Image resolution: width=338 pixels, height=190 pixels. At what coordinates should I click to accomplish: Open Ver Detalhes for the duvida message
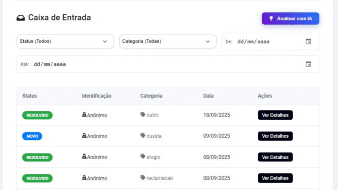(x=275, y=136)
